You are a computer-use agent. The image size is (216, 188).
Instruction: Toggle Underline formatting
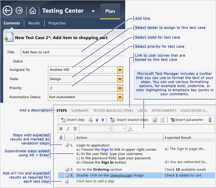pyautogui.click(x=75, y=129)
